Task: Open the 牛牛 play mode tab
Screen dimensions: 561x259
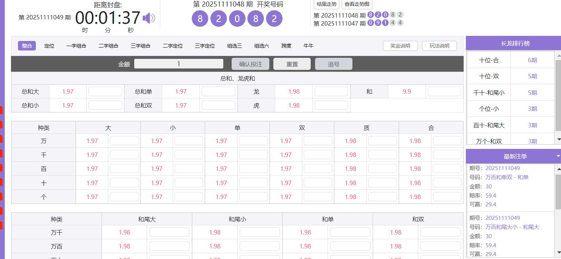Action: tap(308, 45)
